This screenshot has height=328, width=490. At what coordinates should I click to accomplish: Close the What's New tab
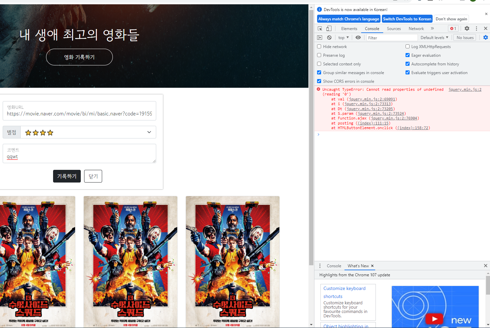click(373, 266)
